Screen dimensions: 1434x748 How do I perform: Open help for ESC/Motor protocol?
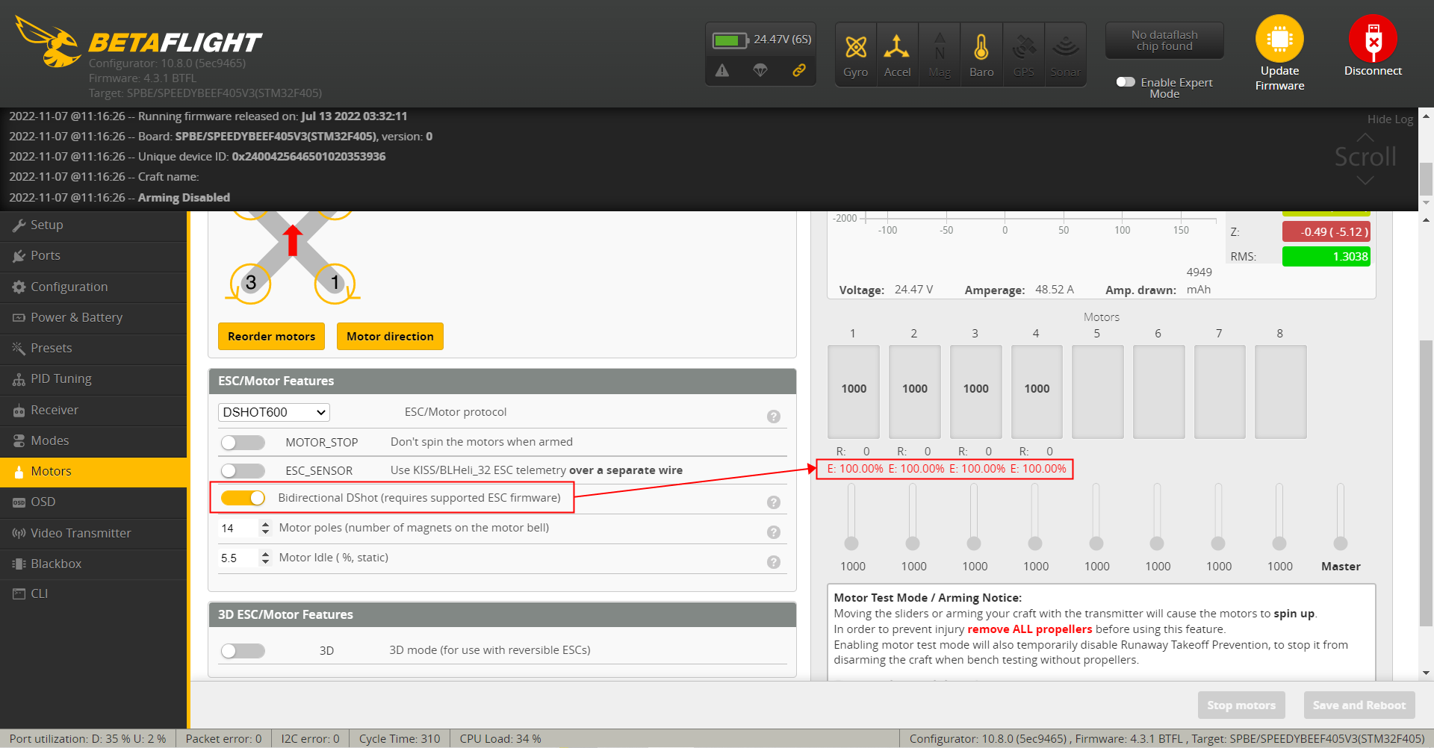(x=774, y=417)
